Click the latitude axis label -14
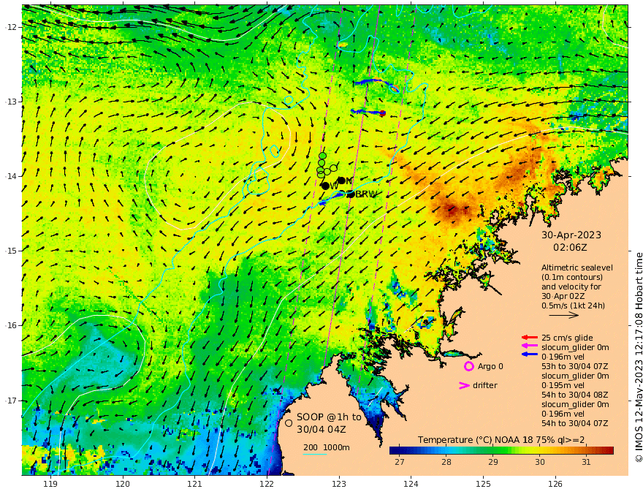 tap(10, 176)
